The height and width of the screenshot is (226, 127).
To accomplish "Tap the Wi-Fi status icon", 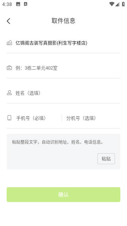I will (111, 4).
